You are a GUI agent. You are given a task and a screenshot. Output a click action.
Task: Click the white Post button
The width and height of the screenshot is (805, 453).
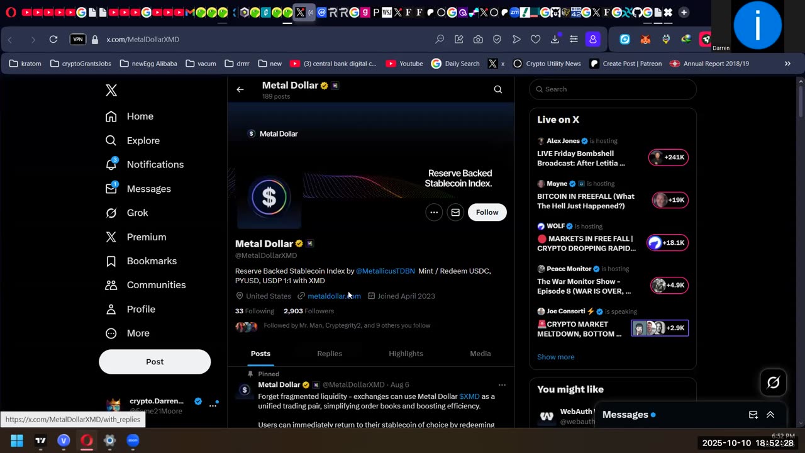tap(155, 362)
